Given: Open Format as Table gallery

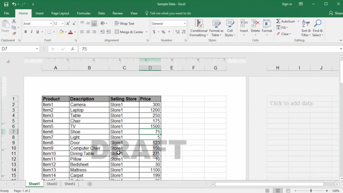Looking at the screenshot, I should coord(216,28).
